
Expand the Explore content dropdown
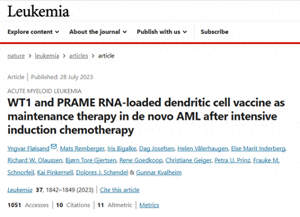coord(33,32)
